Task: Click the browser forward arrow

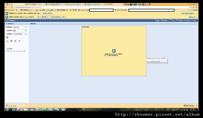Action: 9,7
